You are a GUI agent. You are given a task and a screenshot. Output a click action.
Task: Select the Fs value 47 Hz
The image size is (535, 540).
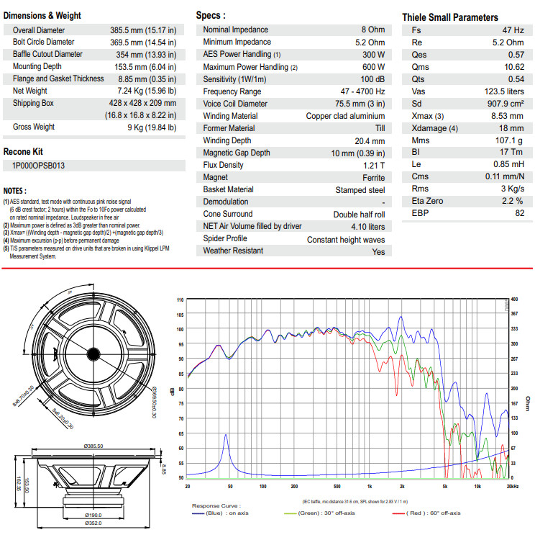(513, 30)
